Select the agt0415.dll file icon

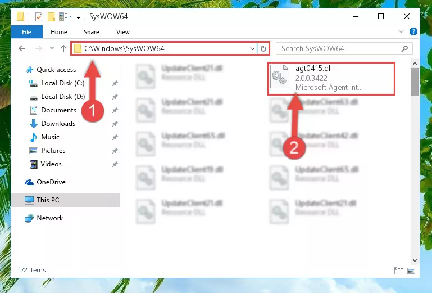pyautogui.click(x=279, y=77)
